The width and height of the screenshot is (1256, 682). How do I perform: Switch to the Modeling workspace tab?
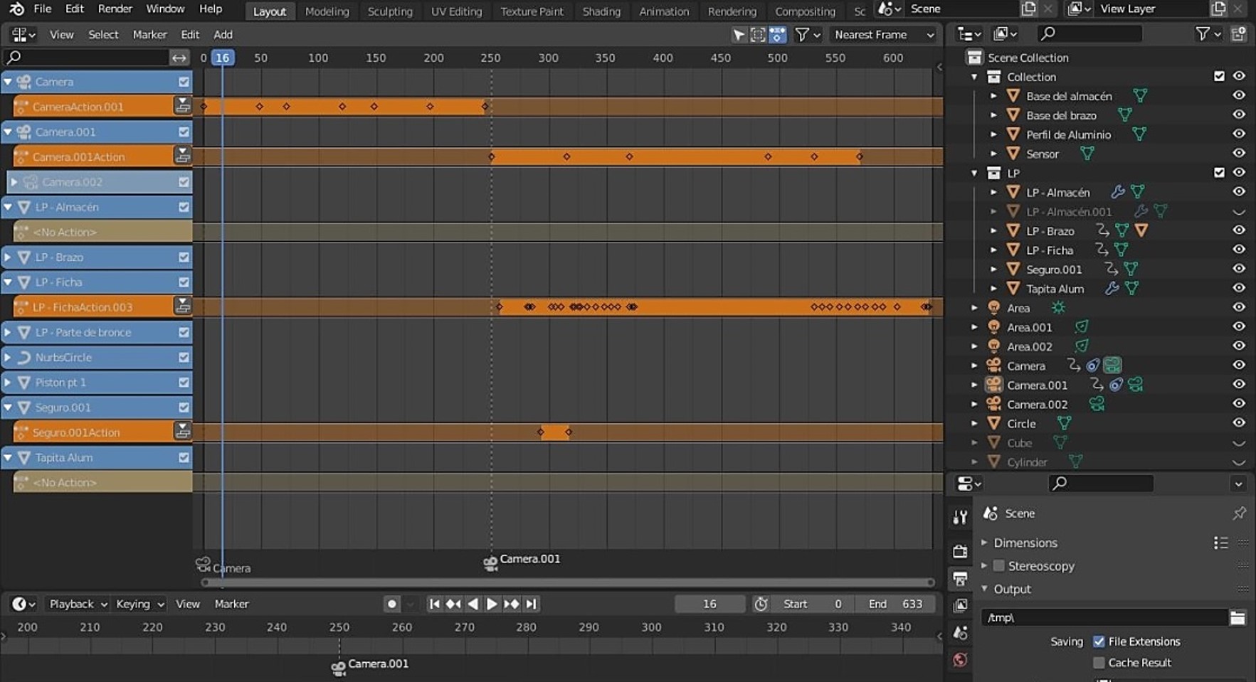tap(327, 11)
